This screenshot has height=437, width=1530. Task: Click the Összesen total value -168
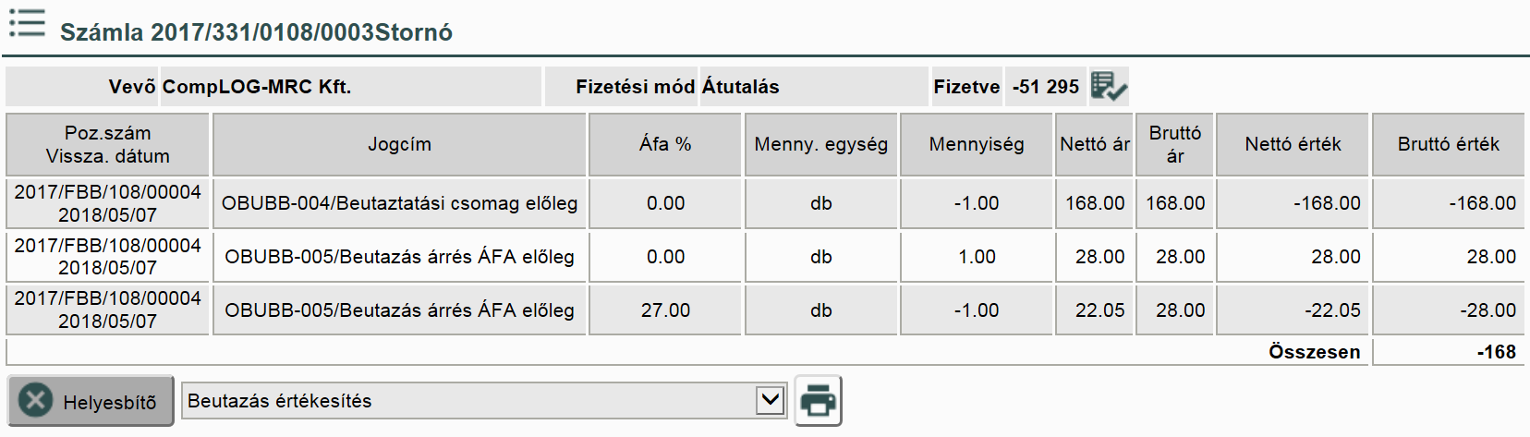coord(1496,352)
